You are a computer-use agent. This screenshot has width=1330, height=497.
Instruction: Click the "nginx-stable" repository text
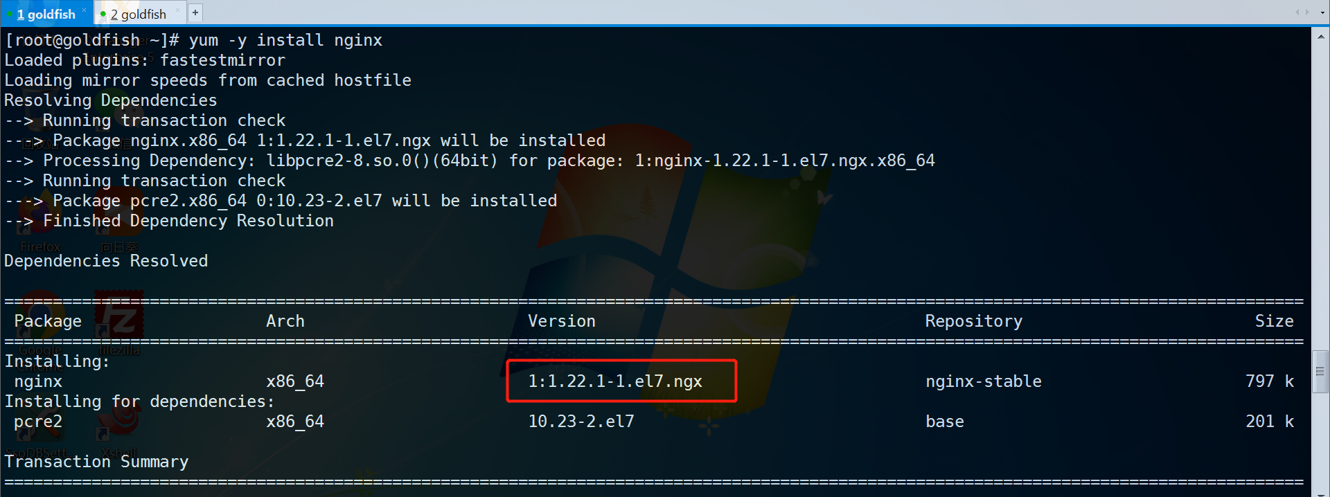pyautogui.click(x=983, y=381)
